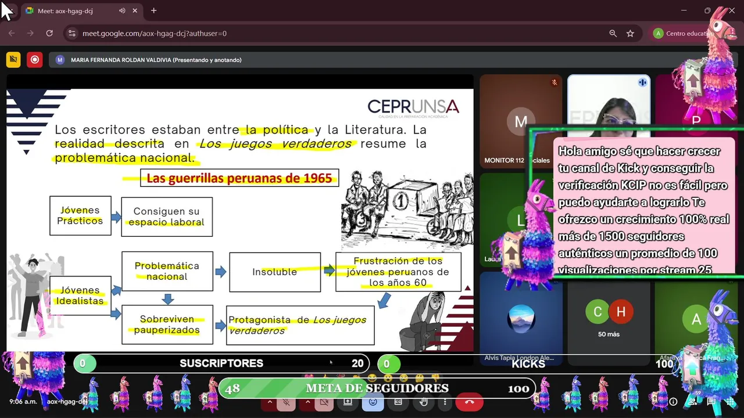Select Alvis Tapia participant tile
This screenshot has width=744, height=418.
[520, 319]
